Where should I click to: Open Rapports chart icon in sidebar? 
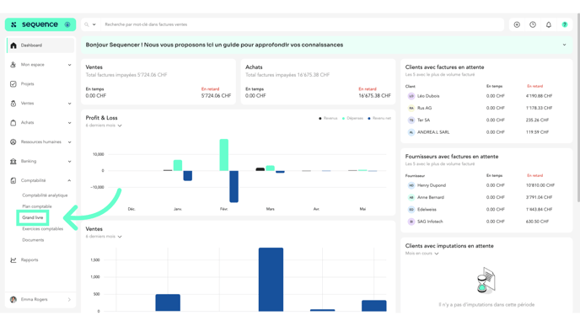coord(13,259)
